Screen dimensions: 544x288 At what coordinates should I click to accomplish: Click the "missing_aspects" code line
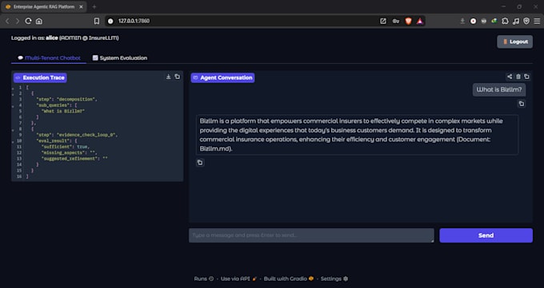pos(69,152)
